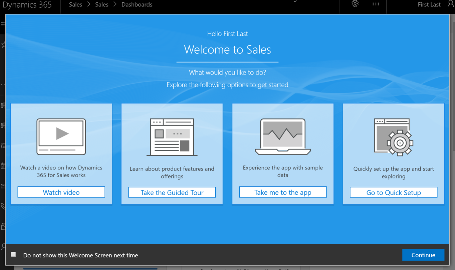Image resolution: width=455 pixels, height=270 pixels.
Task: Open the Dynamics 365 settings gear
Action: [355, 4]
